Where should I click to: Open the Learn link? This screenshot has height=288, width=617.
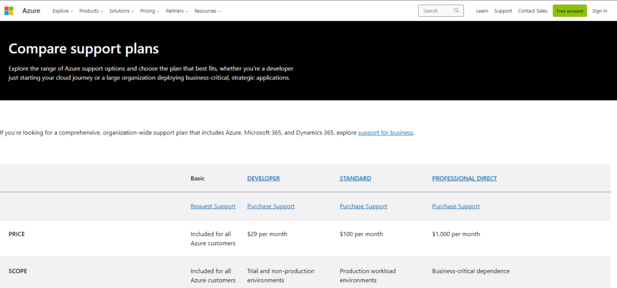tap(482, 11)
